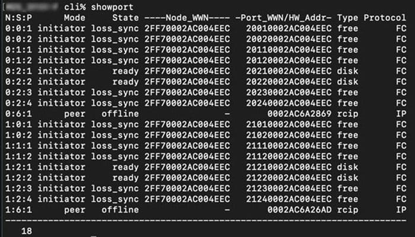Screen dimensions: 415x237
Task: Click the total count 18
Action: (x=27, y=231)
